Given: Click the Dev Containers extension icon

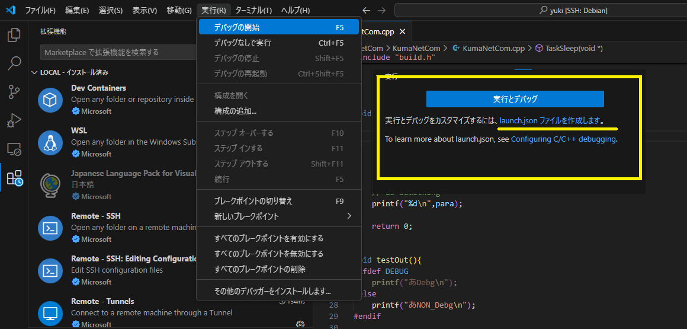Looking at the screenshot, I should [50, 100].
